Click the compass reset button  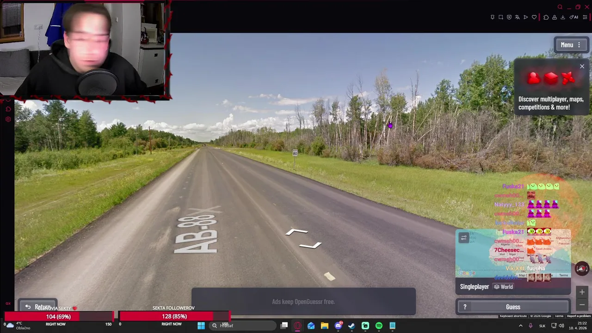582,268
